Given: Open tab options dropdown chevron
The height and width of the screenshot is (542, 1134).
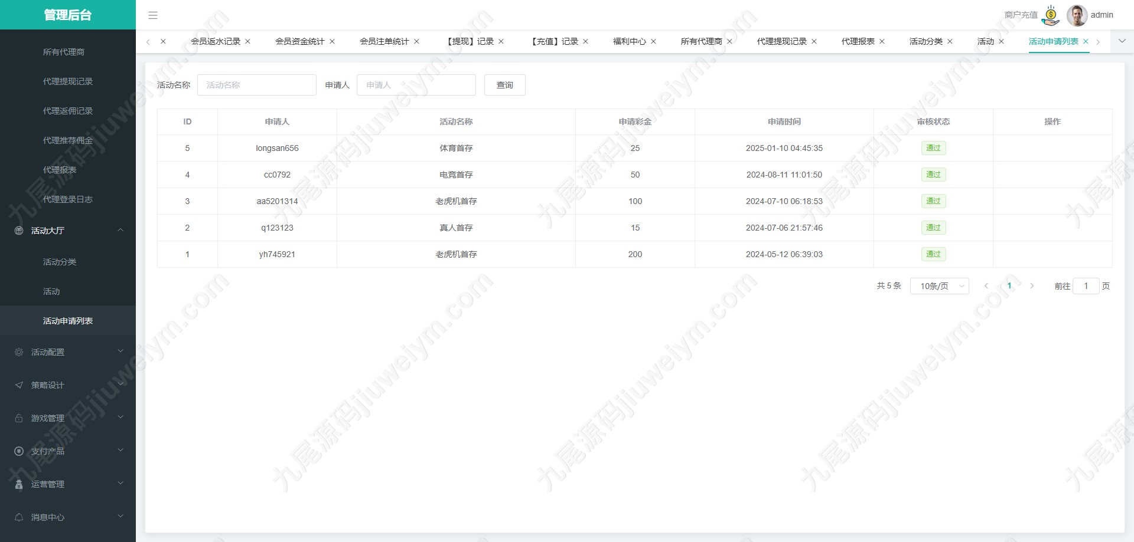Looking at the screenshot, I should coord(1122,41).
